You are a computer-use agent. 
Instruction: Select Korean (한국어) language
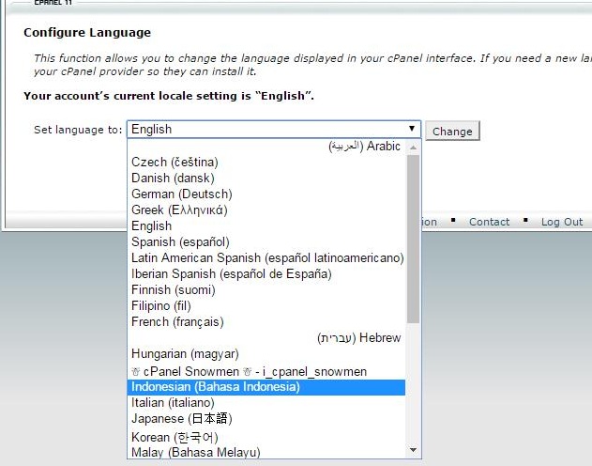[x=266, y=437]
